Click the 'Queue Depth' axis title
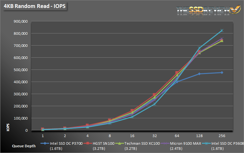The width and height of the screenshot is (244, 153). click(x=24, y=146)
